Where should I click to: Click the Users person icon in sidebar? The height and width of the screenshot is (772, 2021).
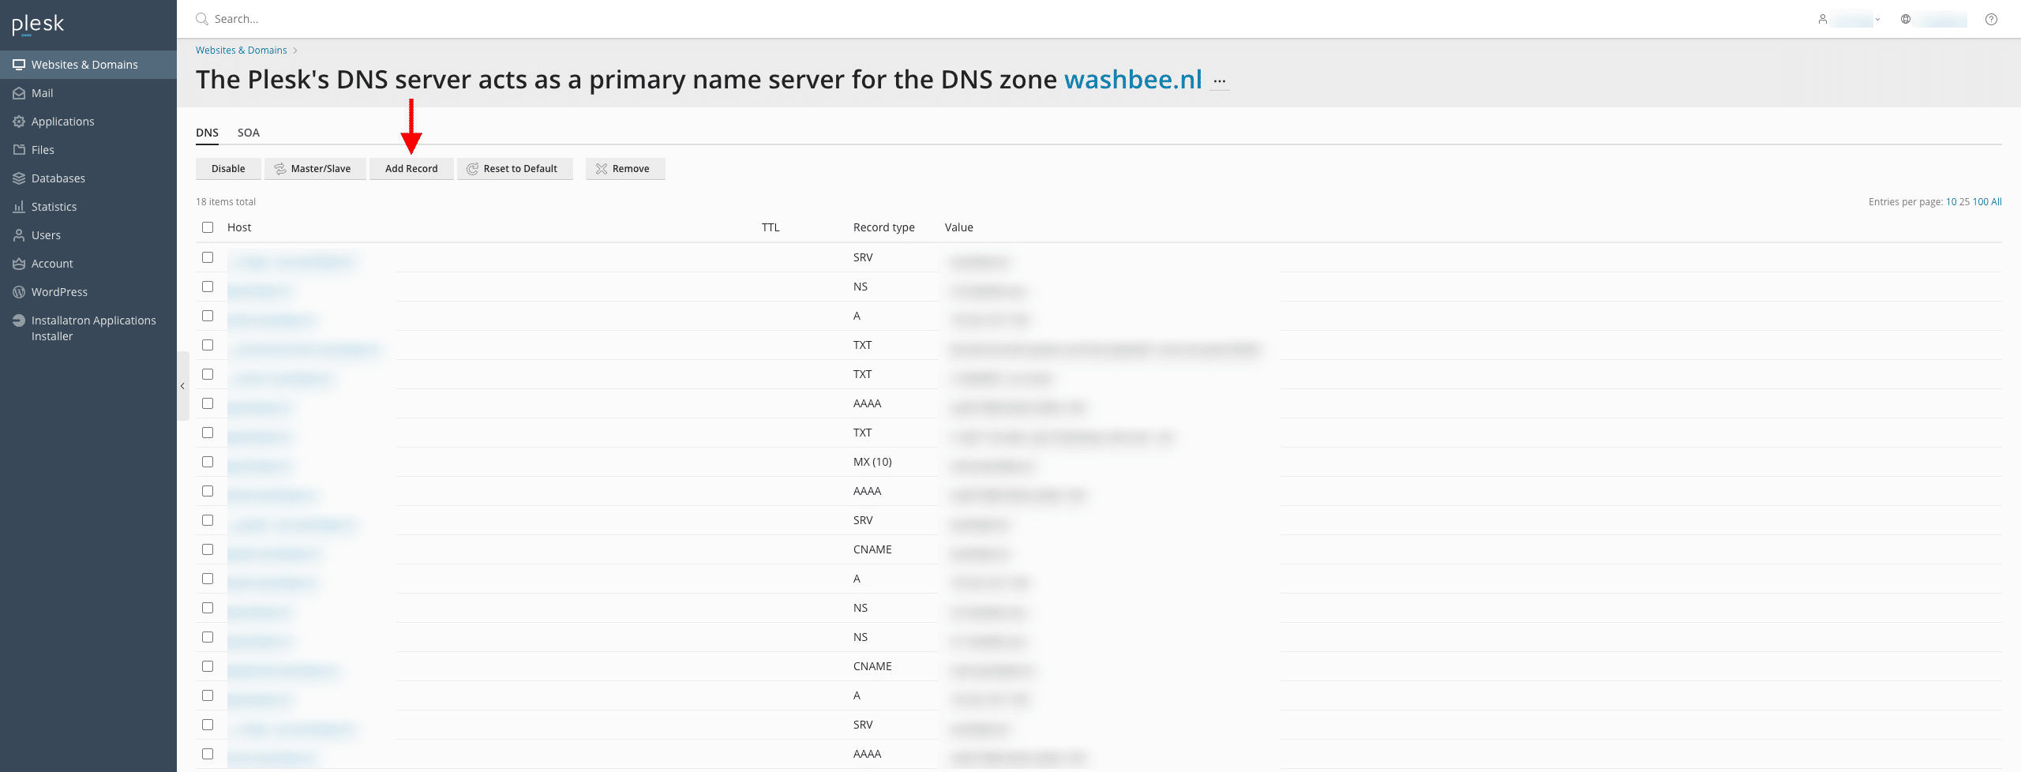click(19, 235)
